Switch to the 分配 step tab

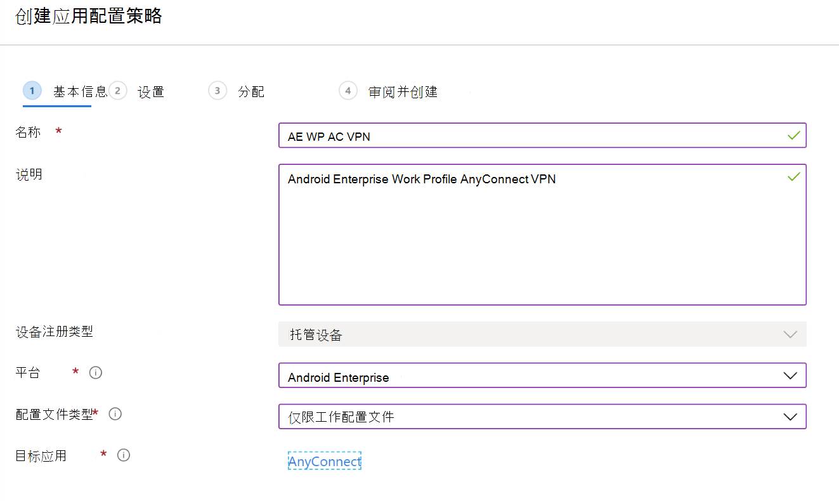pyautogui.click(x=237, y=92)
